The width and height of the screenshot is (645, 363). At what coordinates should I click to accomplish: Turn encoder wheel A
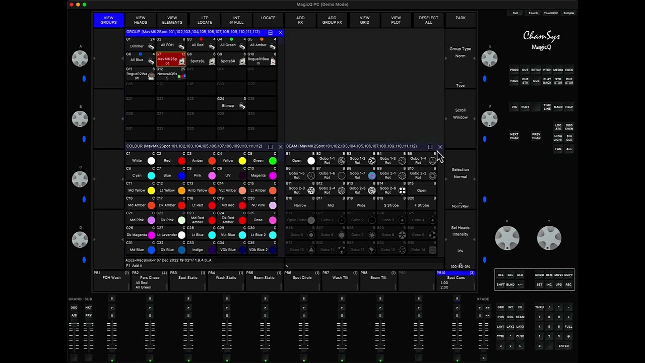(80, 58)
